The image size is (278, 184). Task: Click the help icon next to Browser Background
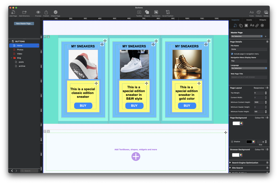pyautogui.click(x=267, y=149)
